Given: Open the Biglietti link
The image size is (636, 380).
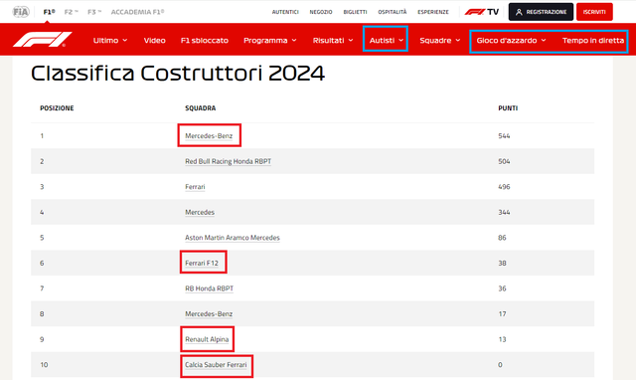Looking at the screenshot, I should click(x=355, y=12).
